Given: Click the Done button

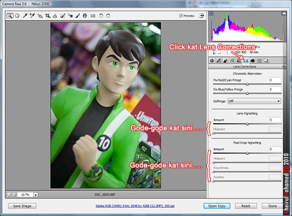Looking at the screenshot, I should (x=272, y=206).
